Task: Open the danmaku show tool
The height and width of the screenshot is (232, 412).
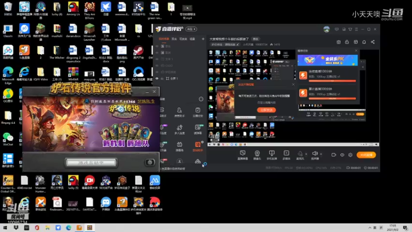Action: point(179,146)
